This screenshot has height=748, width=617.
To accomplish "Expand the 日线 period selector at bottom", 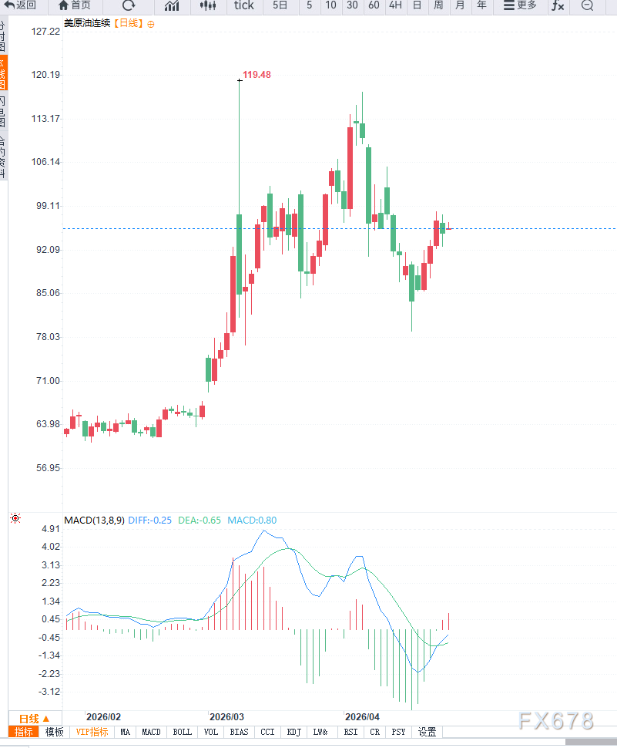I will pyautogui.click(x=35, y=718).
